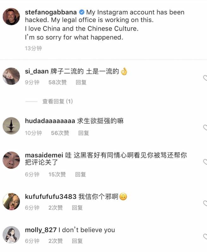Viewport: 207px width, 252px height.
Task: Reply to si_daan's comment via 回复
Action: coord(81,82)
